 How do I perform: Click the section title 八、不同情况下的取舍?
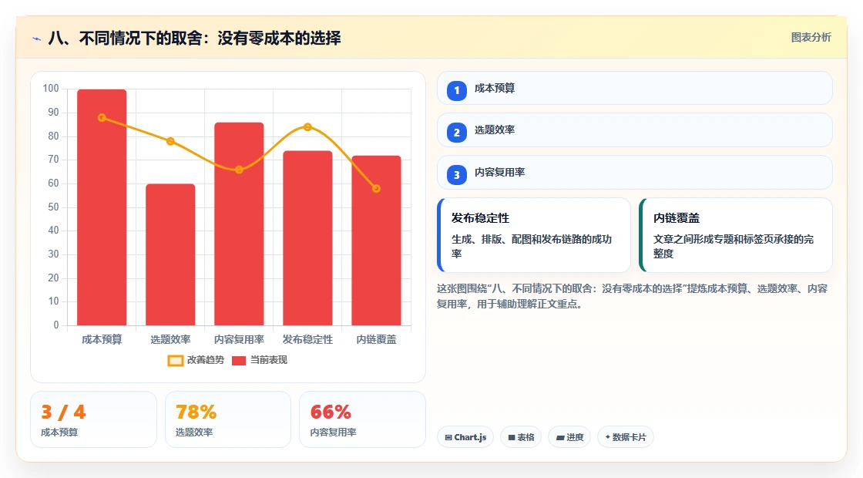pos(194,38)
